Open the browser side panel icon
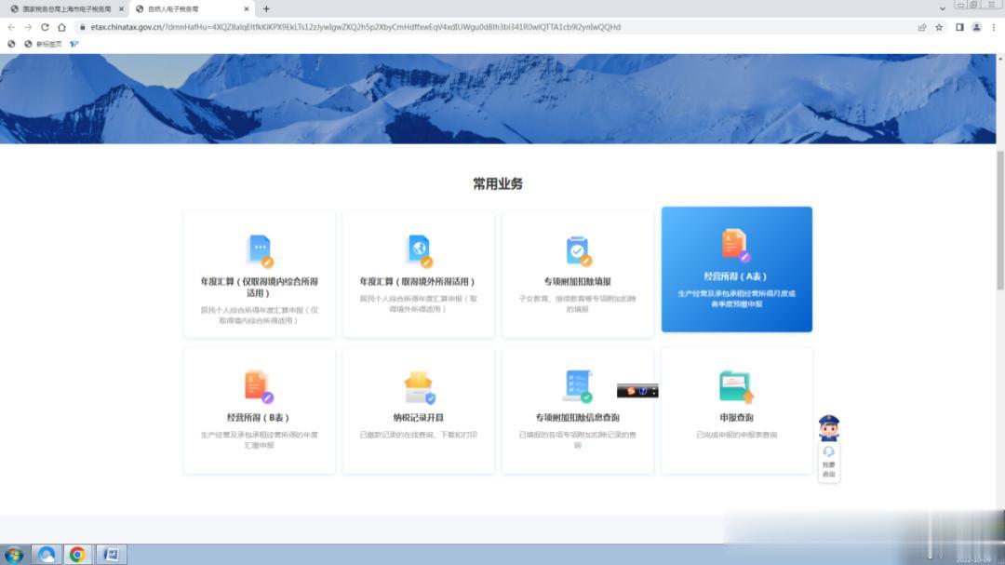This screenshot has height=565, width=1005. (x=959, y=27)
